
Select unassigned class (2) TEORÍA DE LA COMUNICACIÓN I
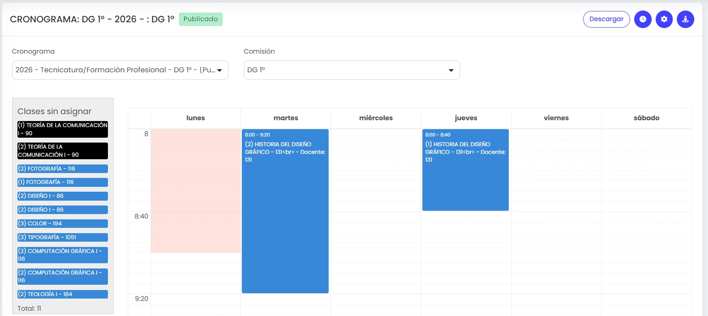coord(62,151)
